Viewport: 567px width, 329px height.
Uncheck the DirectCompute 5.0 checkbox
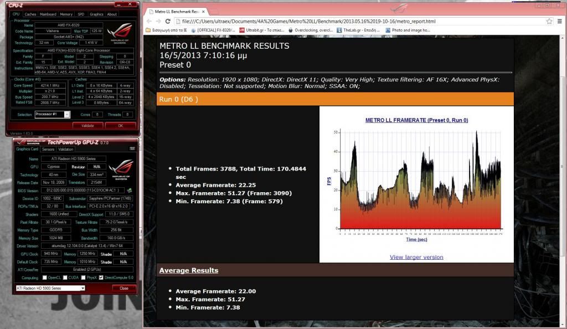101,277
